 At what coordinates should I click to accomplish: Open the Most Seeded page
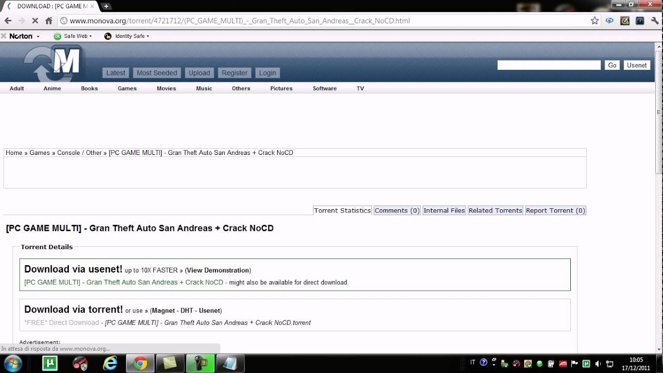pos(157,73)
